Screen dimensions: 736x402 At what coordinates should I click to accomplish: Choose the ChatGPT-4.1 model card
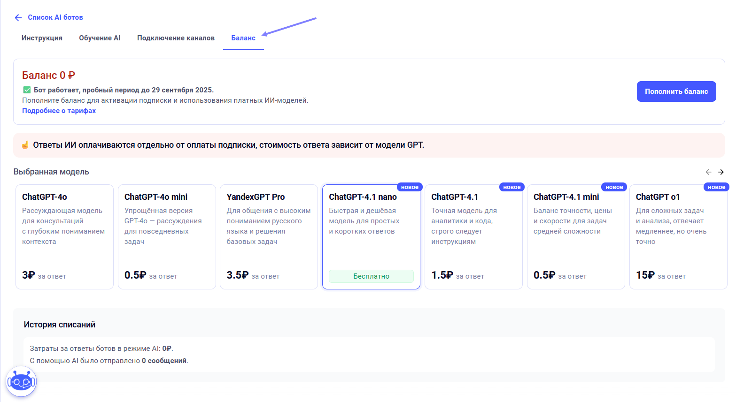473,237
